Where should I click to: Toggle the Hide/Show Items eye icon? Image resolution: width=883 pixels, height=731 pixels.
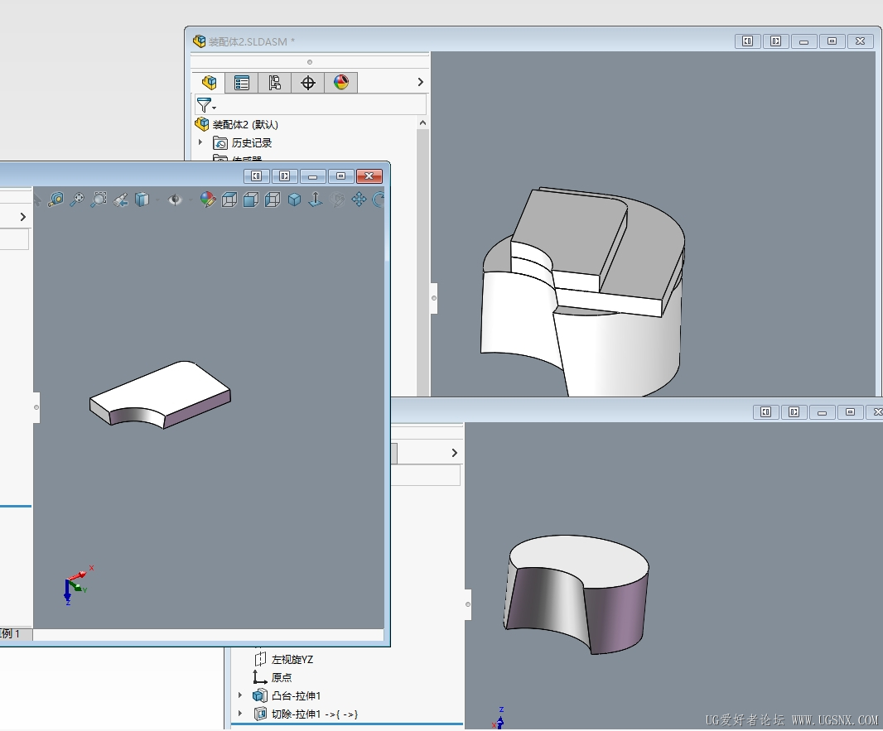175,200
